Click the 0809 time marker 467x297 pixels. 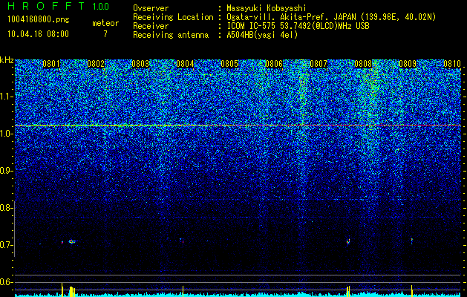tap(408, 64)
